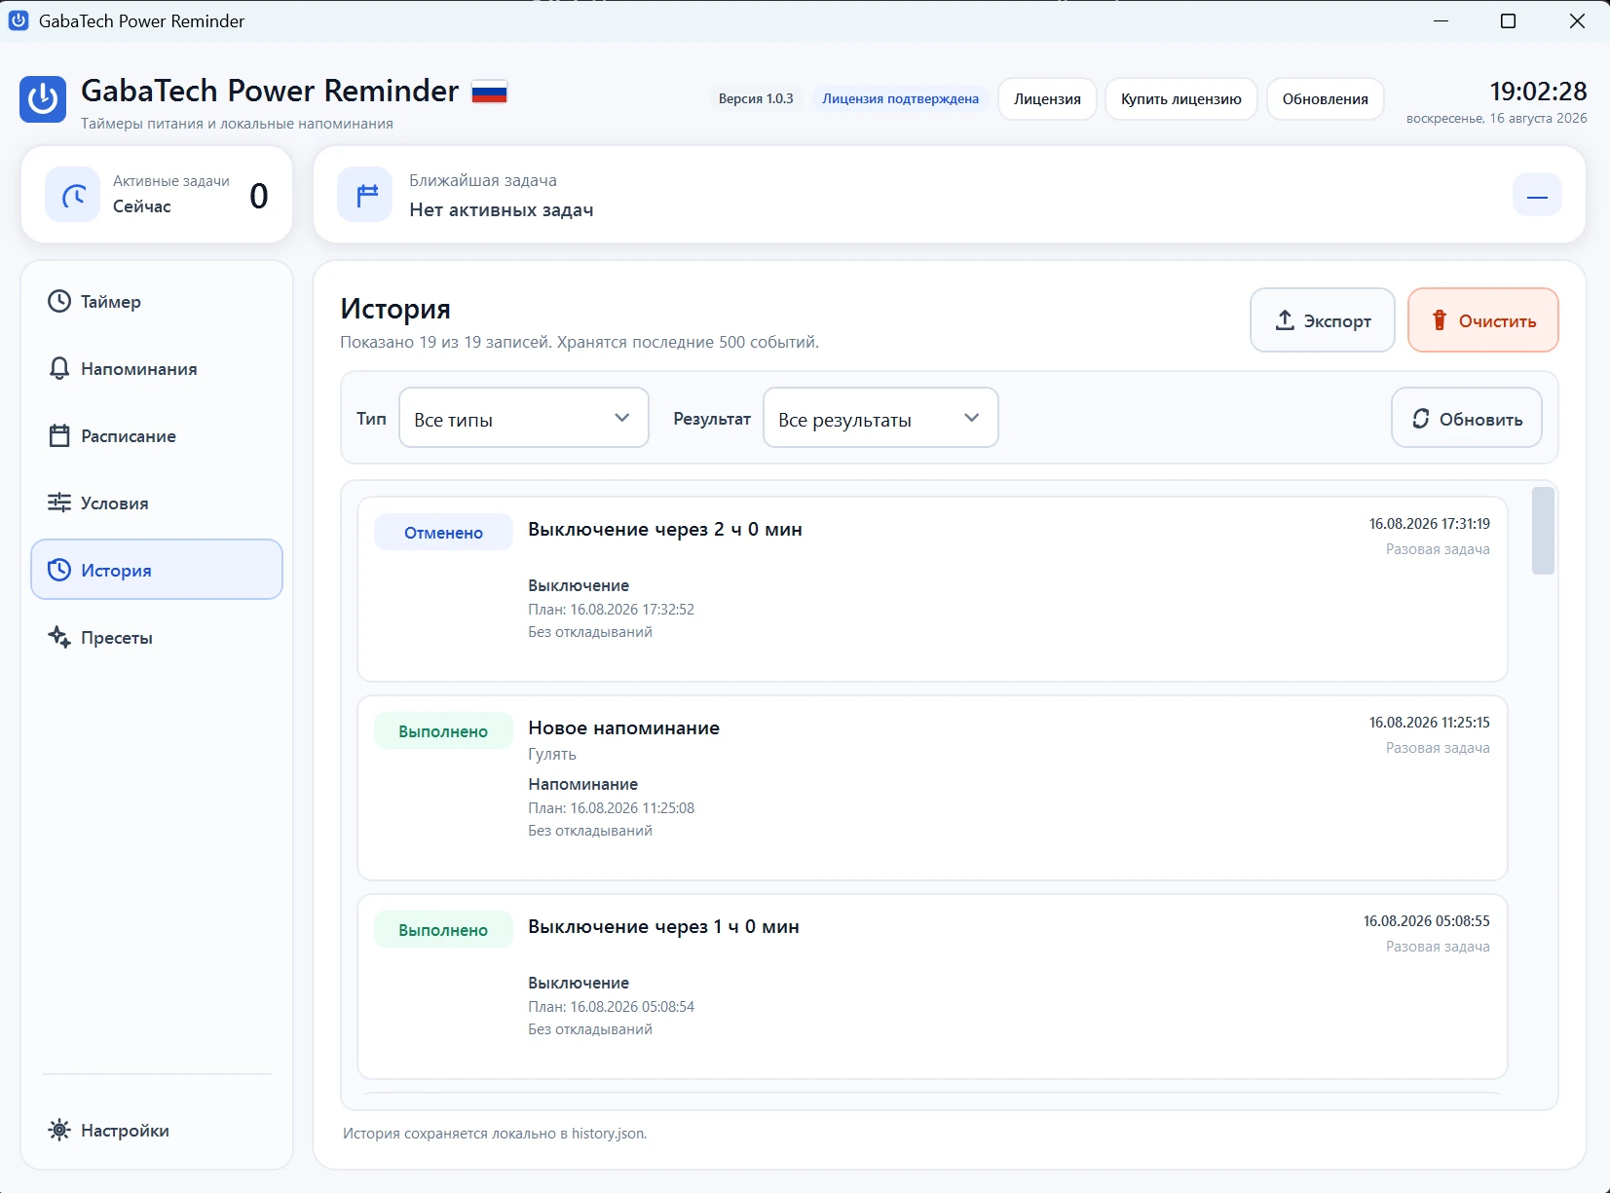Click the text План: 16.08.2026 11:25:08
The height and width of the screenshot is (1193, 1610).
tap(611, 807)
